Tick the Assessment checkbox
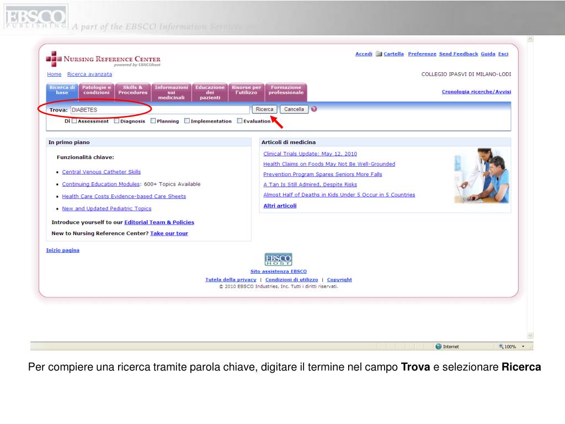Screen dimensions: 565x424 point(74,121)
